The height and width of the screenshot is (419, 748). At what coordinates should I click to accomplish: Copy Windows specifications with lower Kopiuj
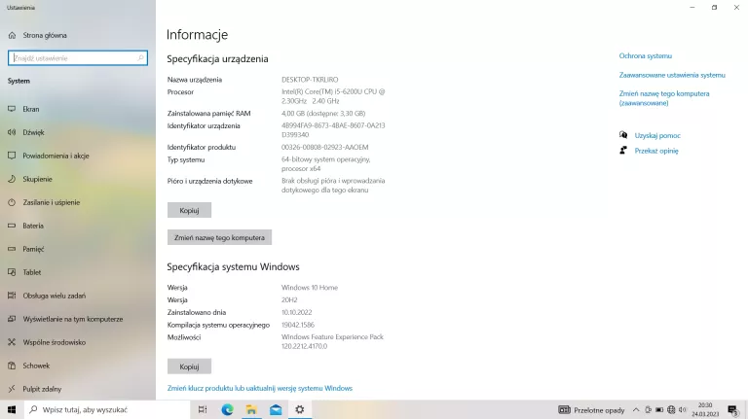click(189, 367)
